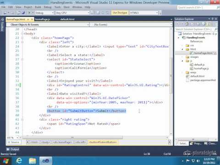Viewport: 220px width, 165px height.
Task: Click the Save All toolbar icon
Action: (23, 13)
